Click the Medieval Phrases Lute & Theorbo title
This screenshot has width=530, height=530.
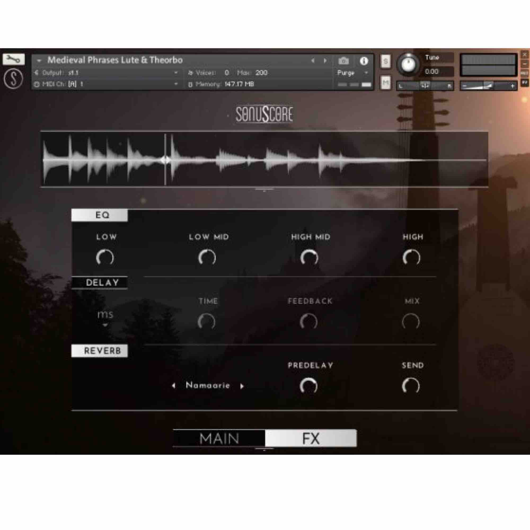(x=115, y=60)
